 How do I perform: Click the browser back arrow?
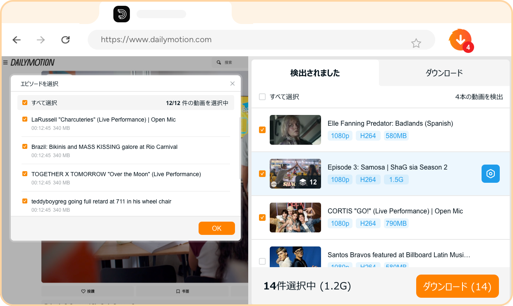[x=16, y=40]
